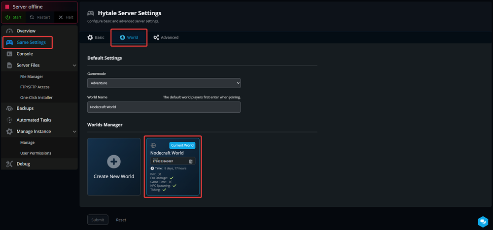Halt the server

(x=66, y=17)
